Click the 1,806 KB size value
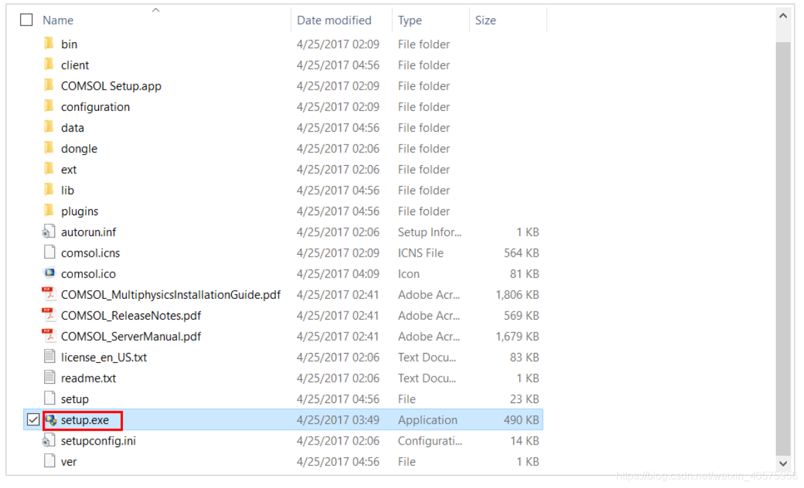The image size is (804, 488). click(517, 294)
